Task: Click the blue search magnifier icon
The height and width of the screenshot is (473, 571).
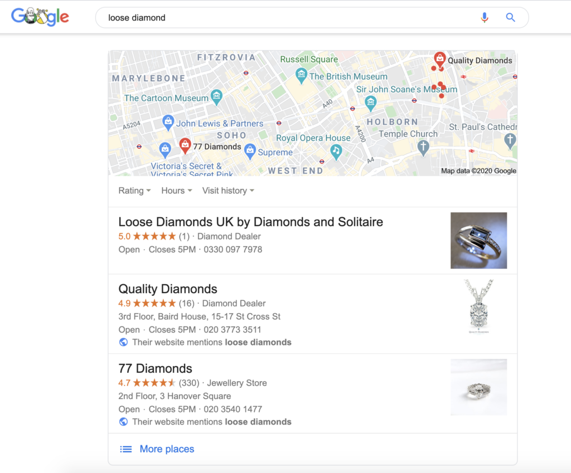Action: click(x=511, y=17)
